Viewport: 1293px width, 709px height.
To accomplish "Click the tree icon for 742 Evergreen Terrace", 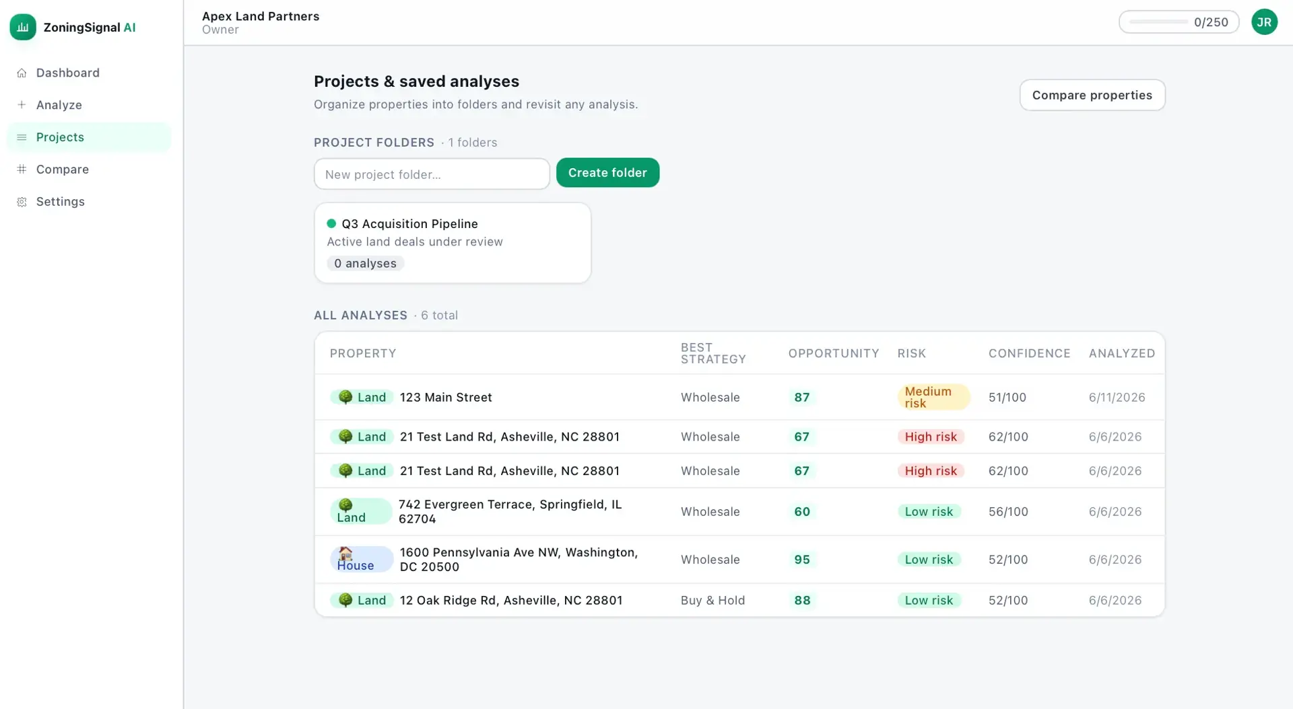I will (x=345, y=505).
